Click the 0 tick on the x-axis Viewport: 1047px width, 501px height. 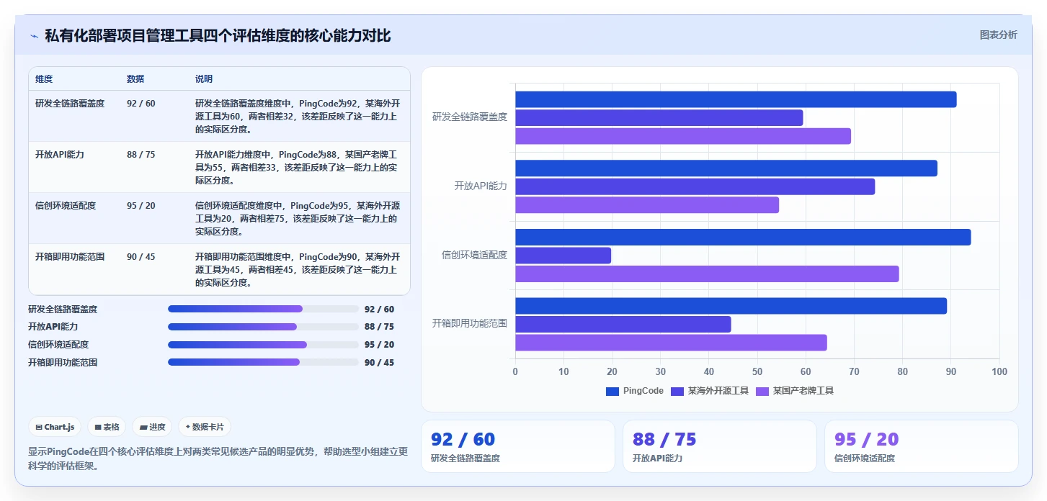[515, 371]
